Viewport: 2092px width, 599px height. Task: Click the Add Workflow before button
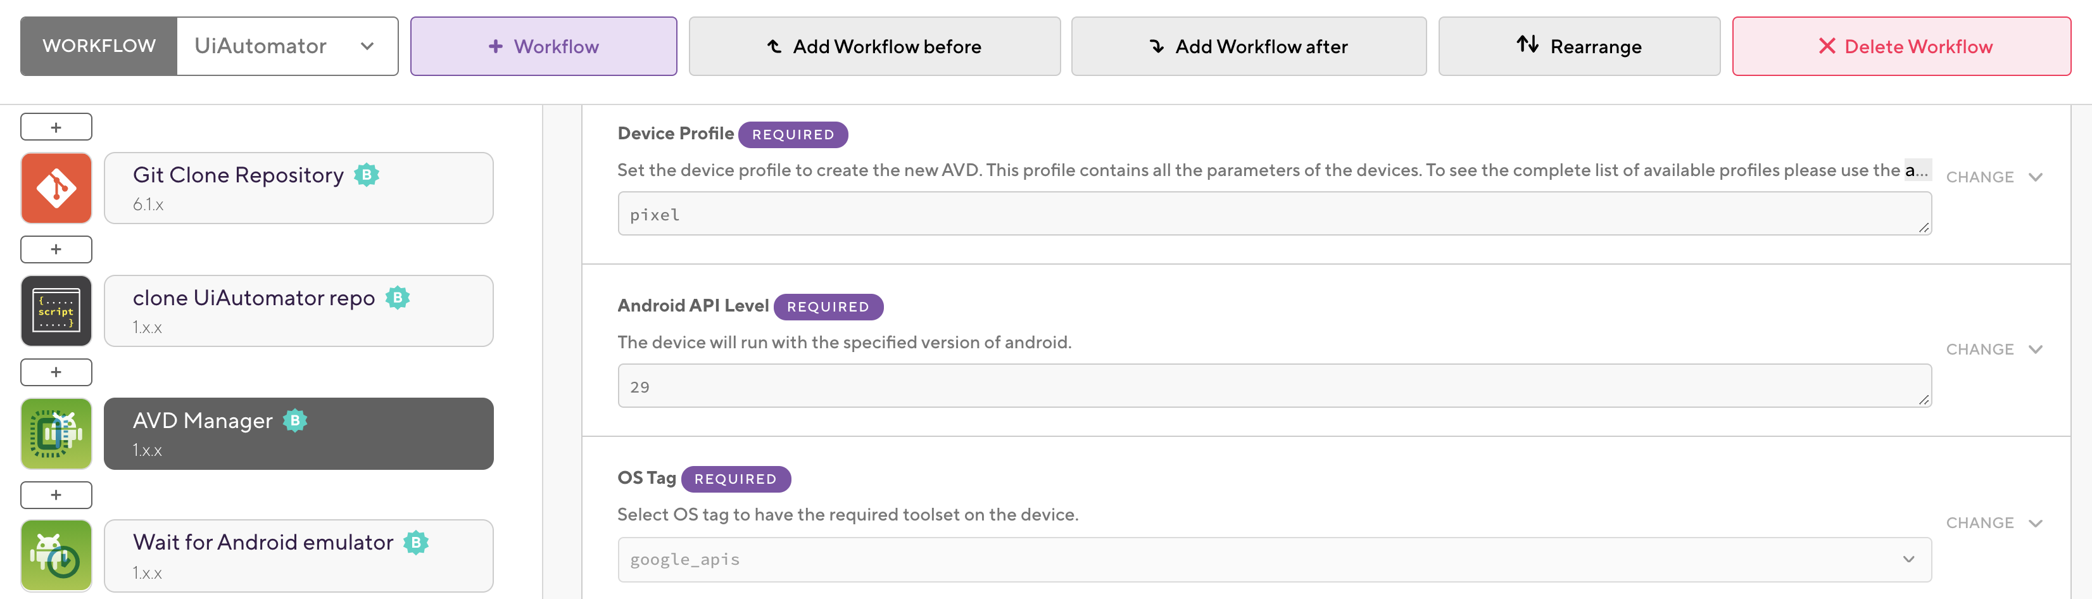pos(874,46)
